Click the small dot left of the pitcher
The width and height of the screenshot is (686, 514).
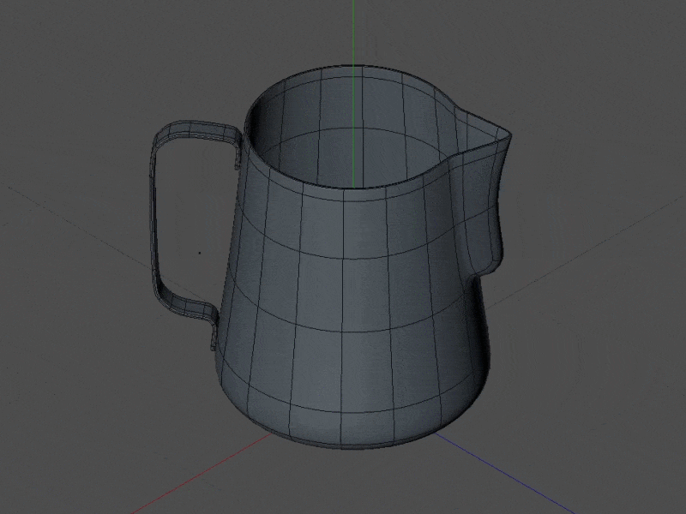200,254
